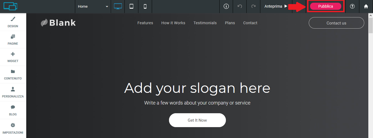The height and width of the screenshot is (138, 373).
Task: Open the Blog speech bubble panel
Action: pos(13,110)
